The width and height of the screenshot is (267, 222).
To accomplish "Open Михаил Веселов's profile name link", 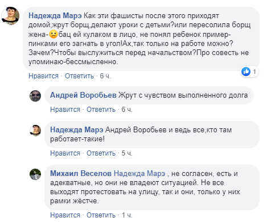I will pos(81,173).
